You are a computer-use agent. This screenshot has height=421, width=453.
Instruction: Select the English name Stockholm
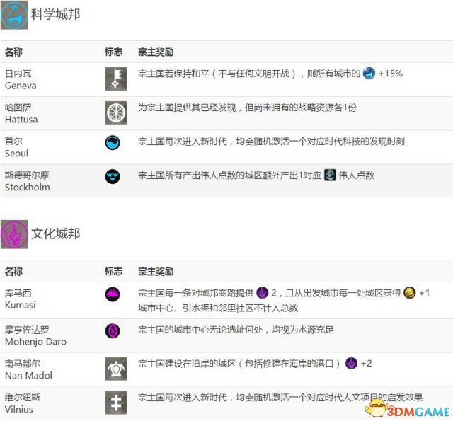[x=27, y=187]
